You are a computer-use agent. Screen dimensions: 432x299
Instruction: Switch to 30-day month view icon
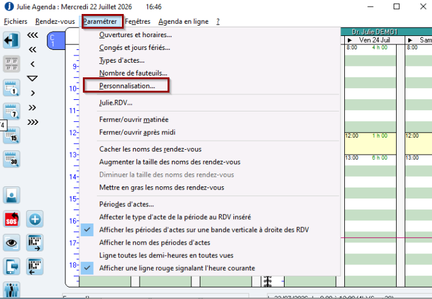coord(12,159)
